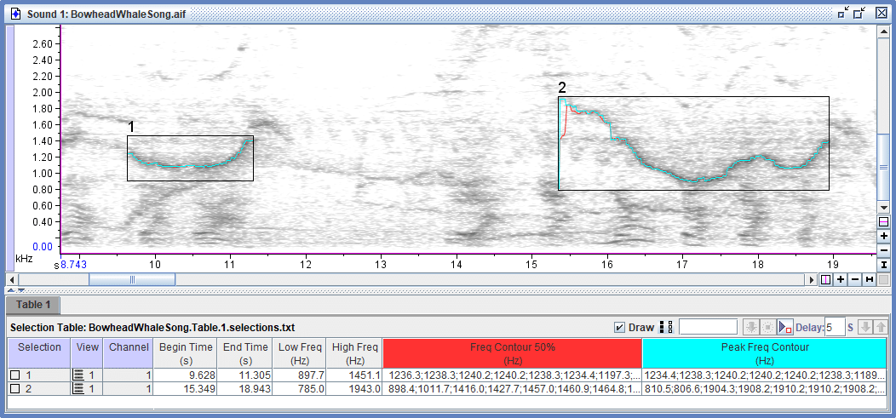Center the vertical position marker
This screenshot has height=418, width=896.
tap(883, 221)
